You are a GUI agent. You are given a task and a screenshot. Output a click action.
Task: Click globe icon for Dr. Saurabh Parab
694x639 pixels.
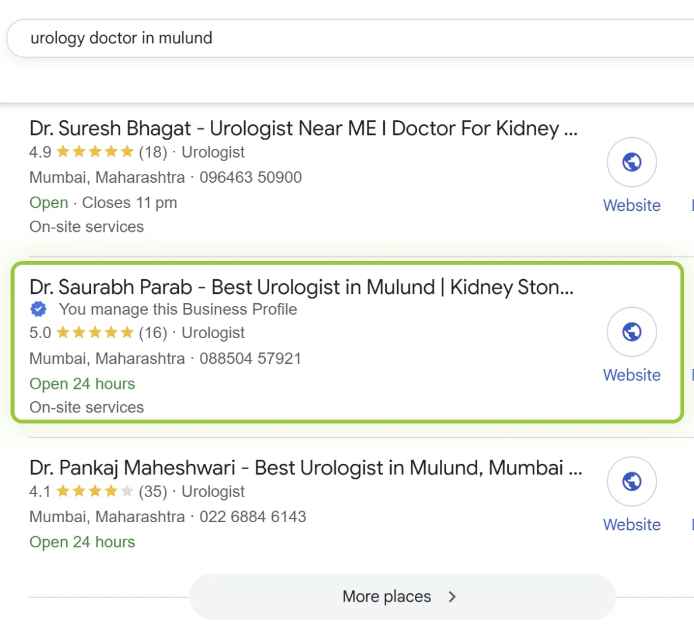click(631, 332)
